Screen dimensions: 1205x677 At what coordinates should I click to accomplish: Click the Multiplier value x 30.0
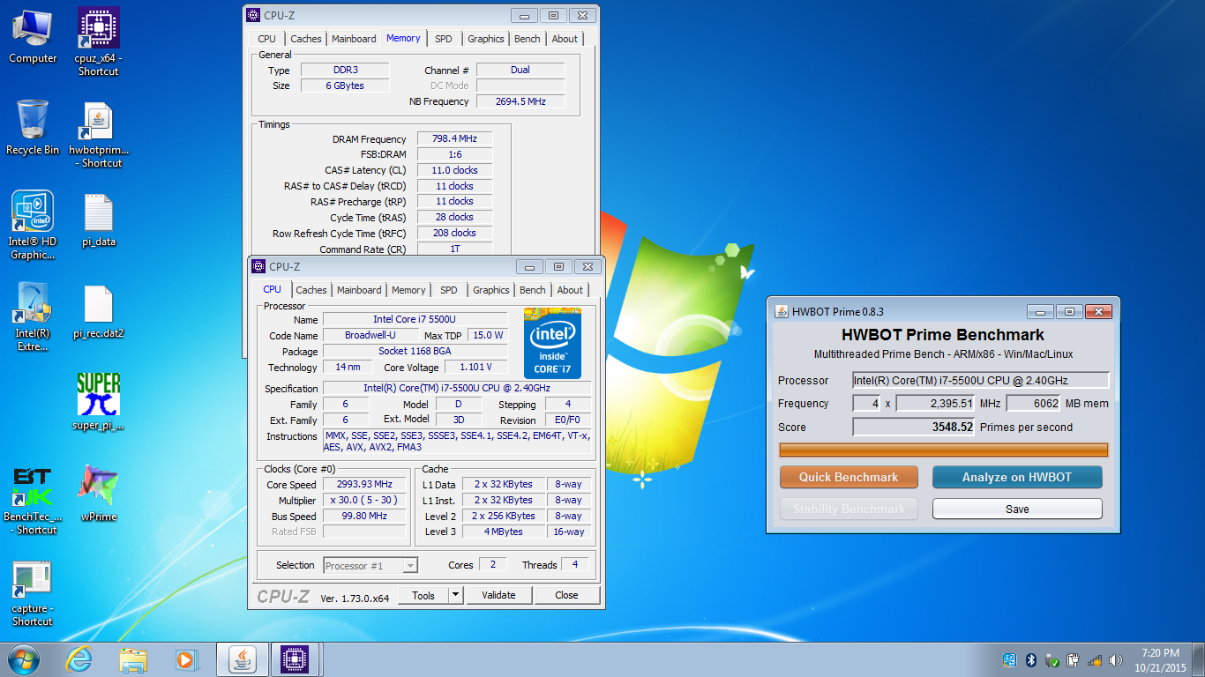pos(364,501)
